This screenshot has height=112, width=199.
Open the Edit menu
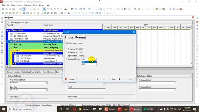point(8,5)
